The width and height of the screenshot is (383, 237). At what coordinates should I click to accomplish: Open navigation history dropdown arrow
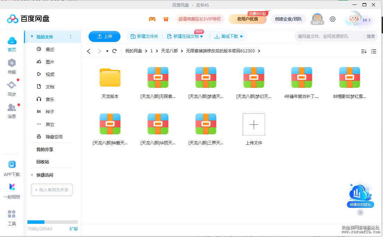pyautogui.click(x=107, y=51)
